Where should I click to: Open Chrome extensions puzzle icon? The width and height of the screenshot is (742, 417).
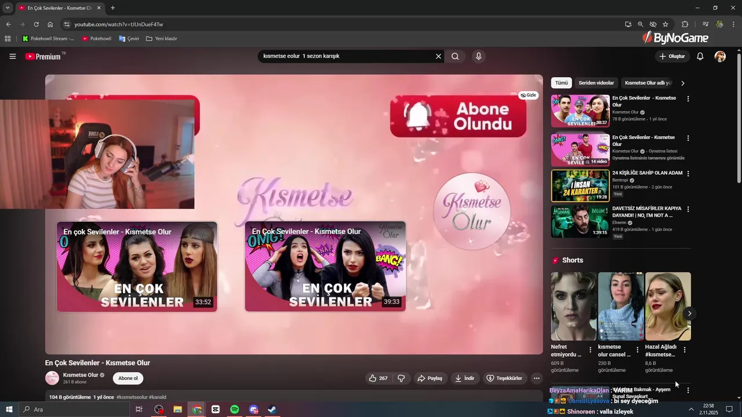[x=685, y=24]
